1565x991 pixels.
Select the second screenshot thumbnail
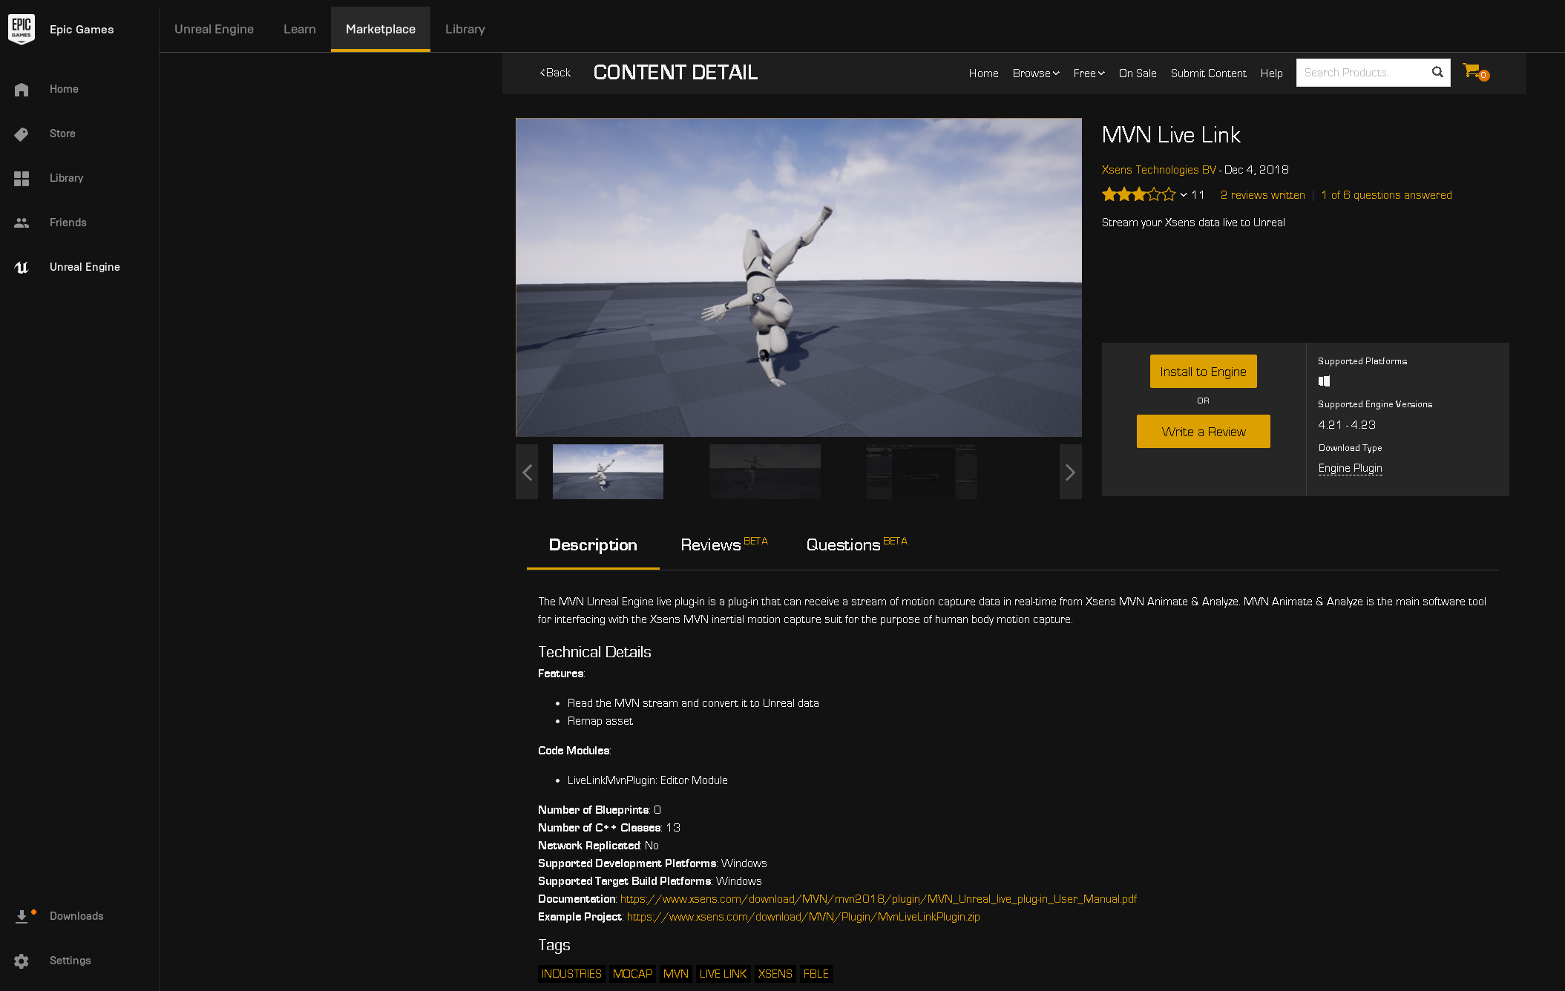[x=764, y=472]
